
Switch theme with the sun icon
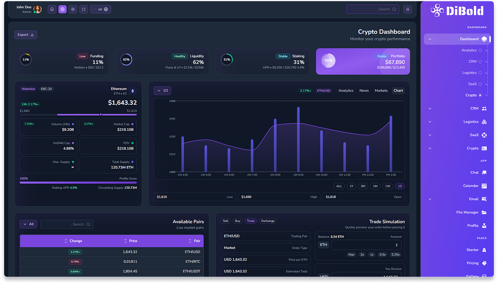73,9
